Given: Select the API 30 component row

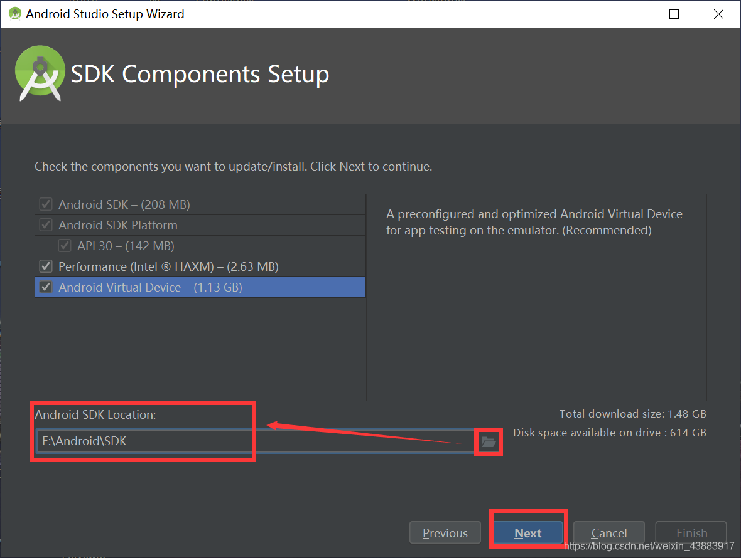Looking at the screenshot, I should [x=200, y=246].
